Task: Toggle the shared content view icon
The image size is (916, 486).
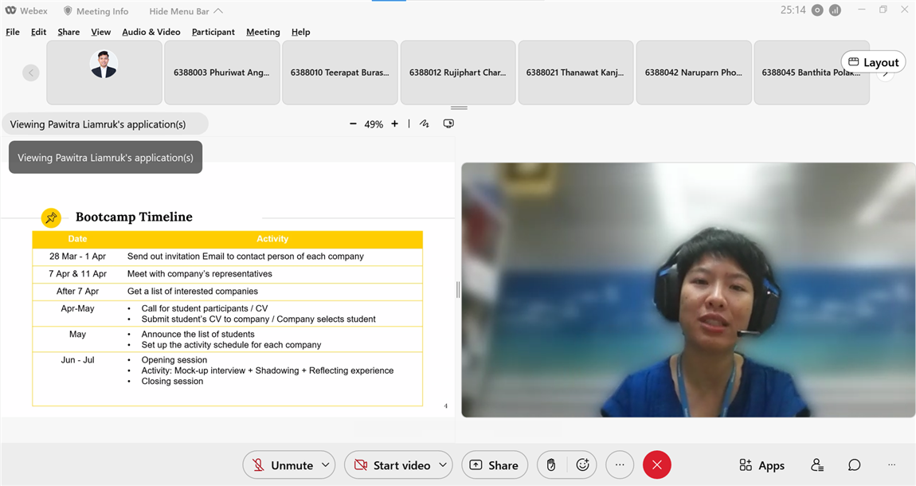Action: (x=448, y=124)
